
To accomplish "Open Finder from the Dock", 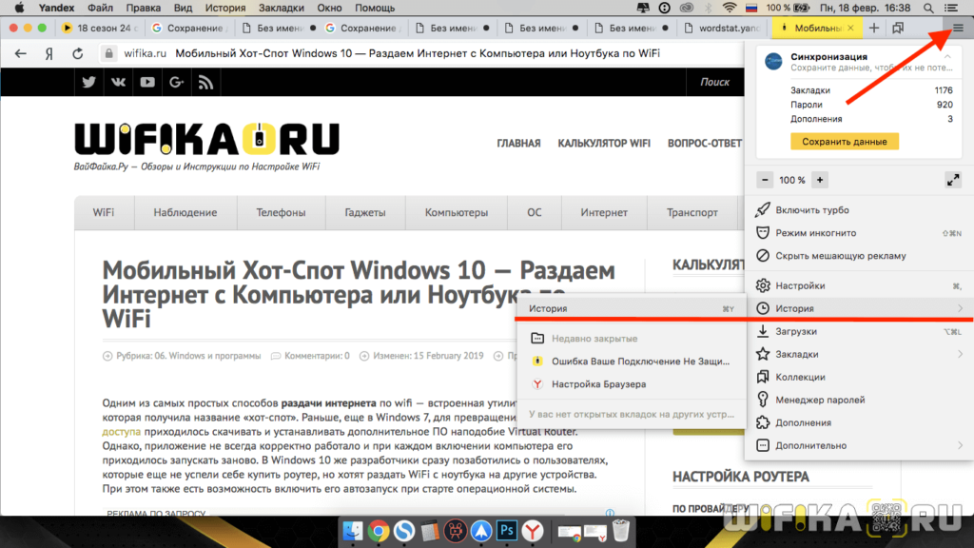I will point(353,531).
